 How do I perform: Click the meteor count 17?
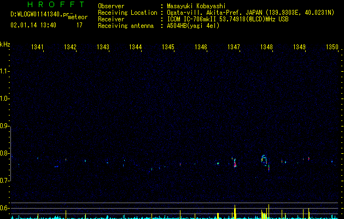click(79, 25)
